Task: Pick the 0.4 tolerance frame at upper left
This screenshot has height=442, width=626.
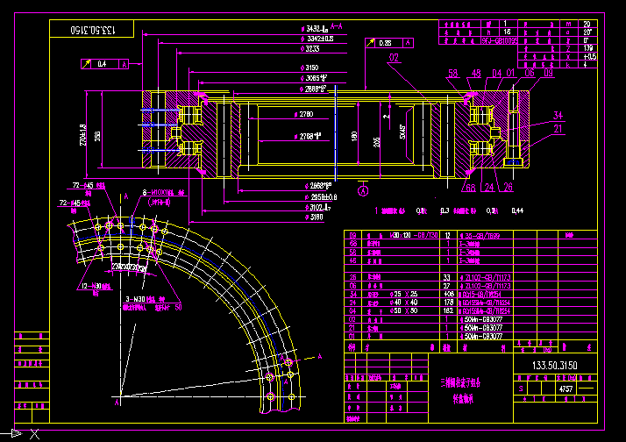Action: (103, 64)
